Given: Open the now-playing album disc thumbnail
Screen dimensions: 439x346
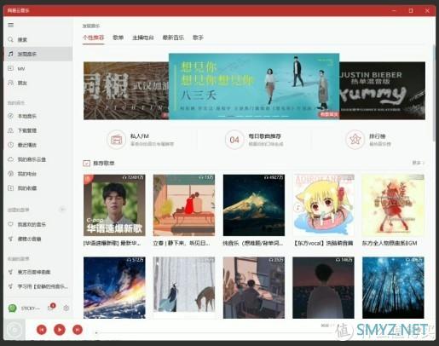Looking at the screenshot, I should [14, 330].
